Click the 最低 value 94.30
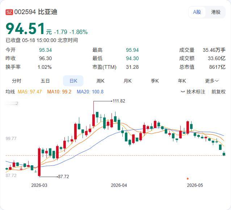 [132, 58]
